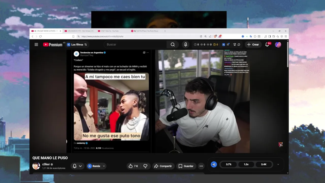Viewport: 325px width, 183px height.
Task: Switch to QUE MANO LE PUSO tab
Action: pos(46,31)
